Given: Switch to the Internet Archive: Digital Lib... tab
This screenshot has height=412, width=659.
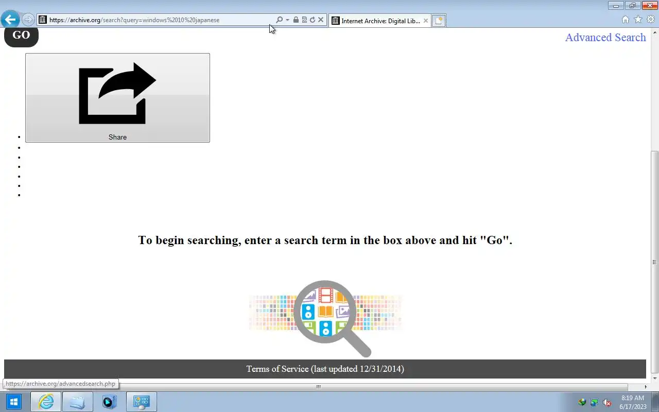Looking at the screenshot, I should click(x=380, y=21).
